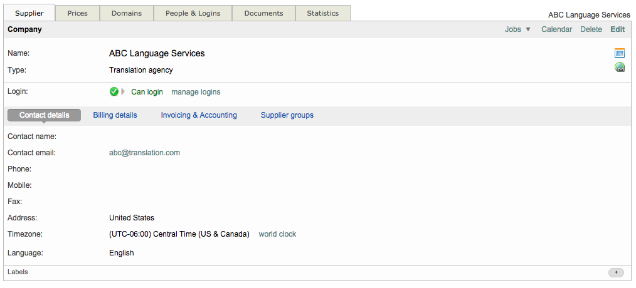Go to the Documents tab
This screenshot has height=288, width=636.
point(263,13)
